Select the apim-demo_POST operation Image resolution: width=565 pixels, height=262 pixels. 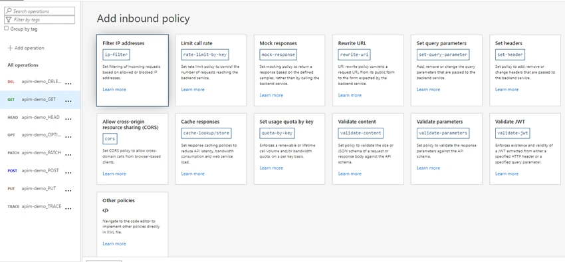(x=40, y=171)
